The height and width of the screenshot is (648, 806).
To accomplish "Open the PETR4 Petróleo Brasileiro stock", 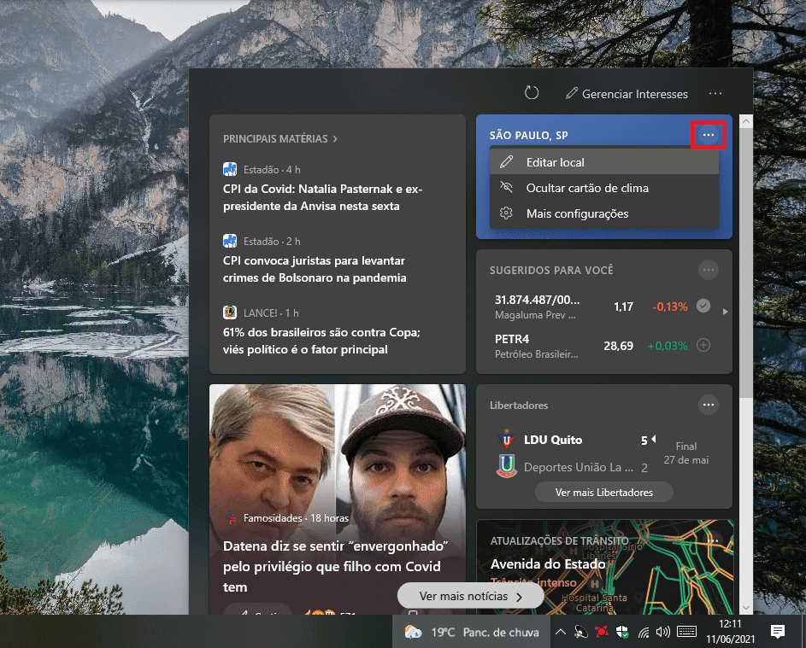I will click(x=536, y=346).
